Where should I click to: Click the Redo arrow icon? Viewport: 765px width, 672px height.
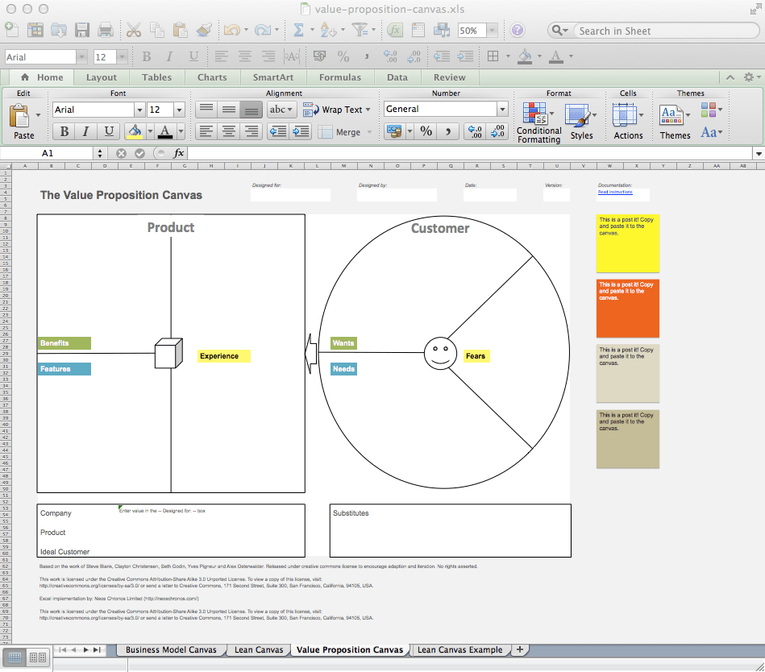click(263, 31)
